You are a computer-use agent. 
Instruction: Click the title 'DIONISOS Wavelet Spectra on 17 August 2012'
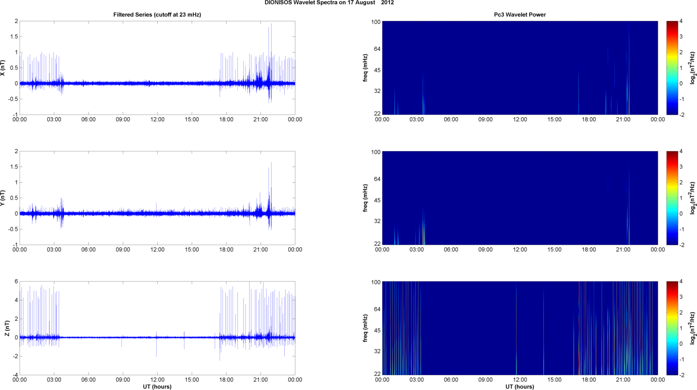point(329,3)
